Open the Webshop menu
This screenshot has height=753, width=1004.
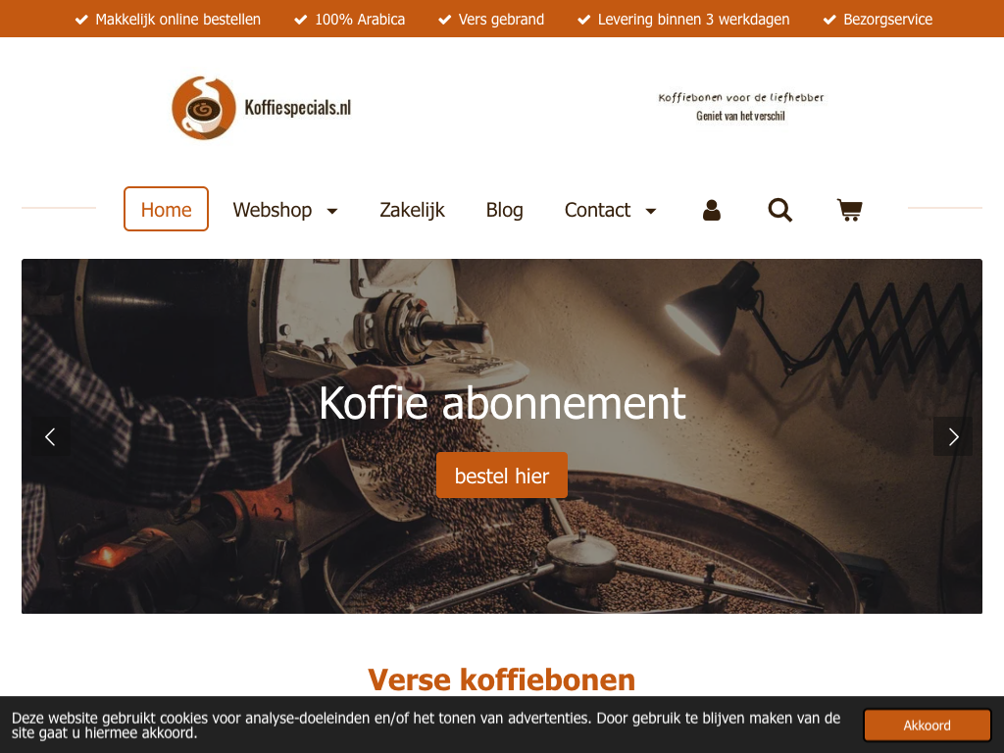tap(273, 210)
